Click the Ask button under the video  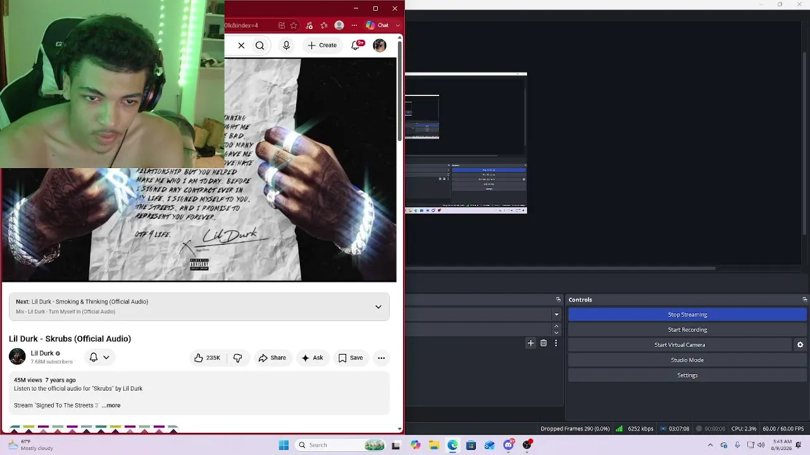point(312,358)
